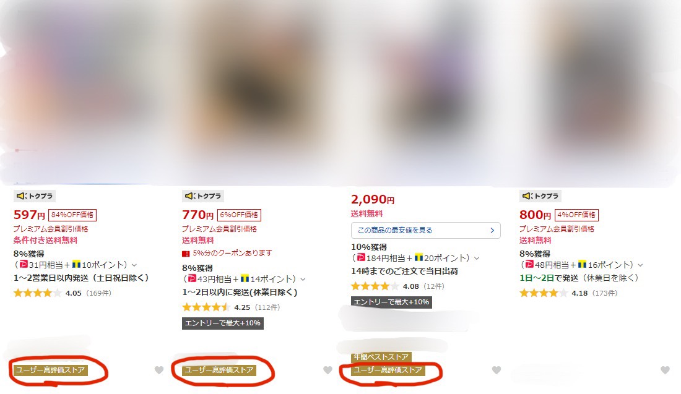
Task: Click エントリーで最大+10% banner under 770円 item
Action: tap(223, 323)
